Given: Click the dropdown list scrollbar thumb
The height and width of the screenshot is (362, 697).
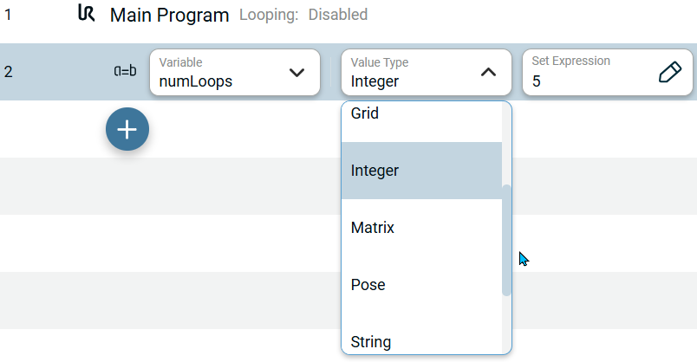Looking at the screenshot, I should tap(506, 239).
